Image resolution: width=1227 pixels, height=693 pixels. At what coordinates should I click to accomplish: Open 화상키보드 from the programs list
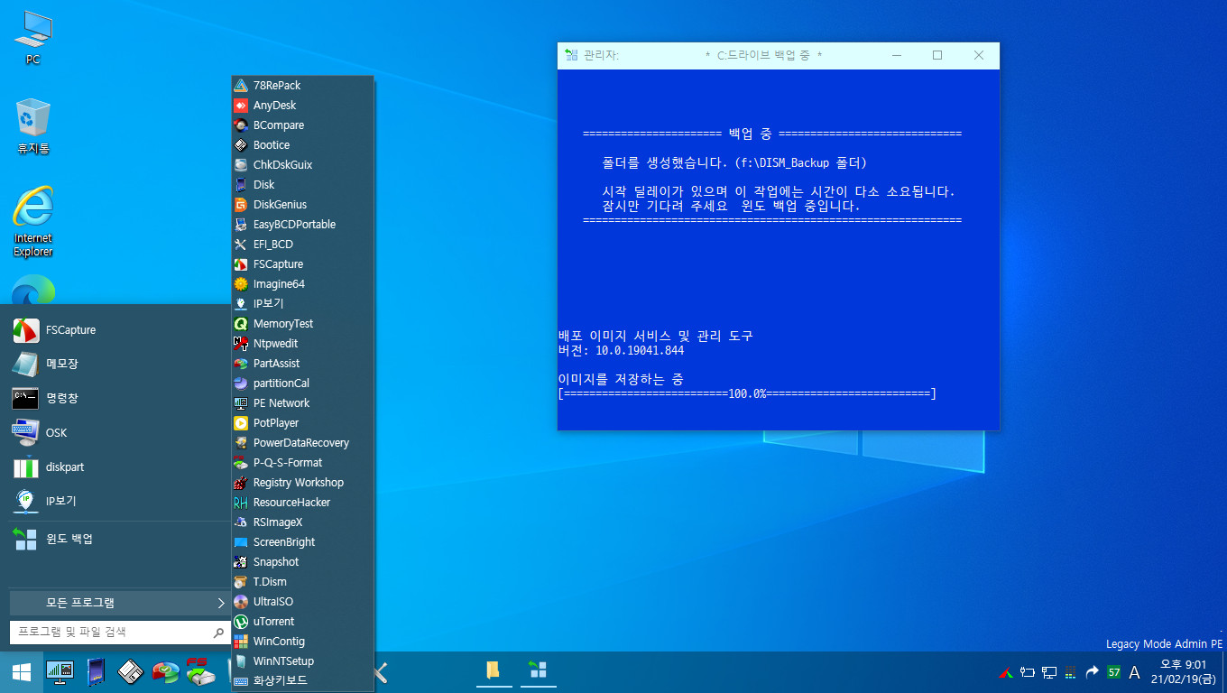pos(302,680)
